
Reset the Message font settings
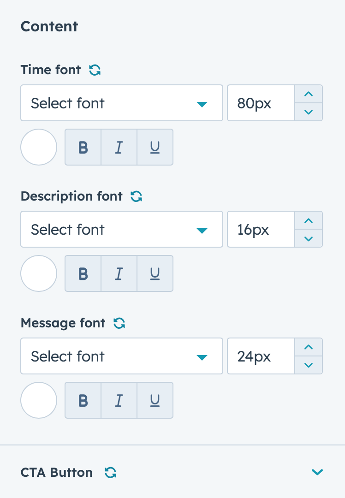(x=119, y=323)
